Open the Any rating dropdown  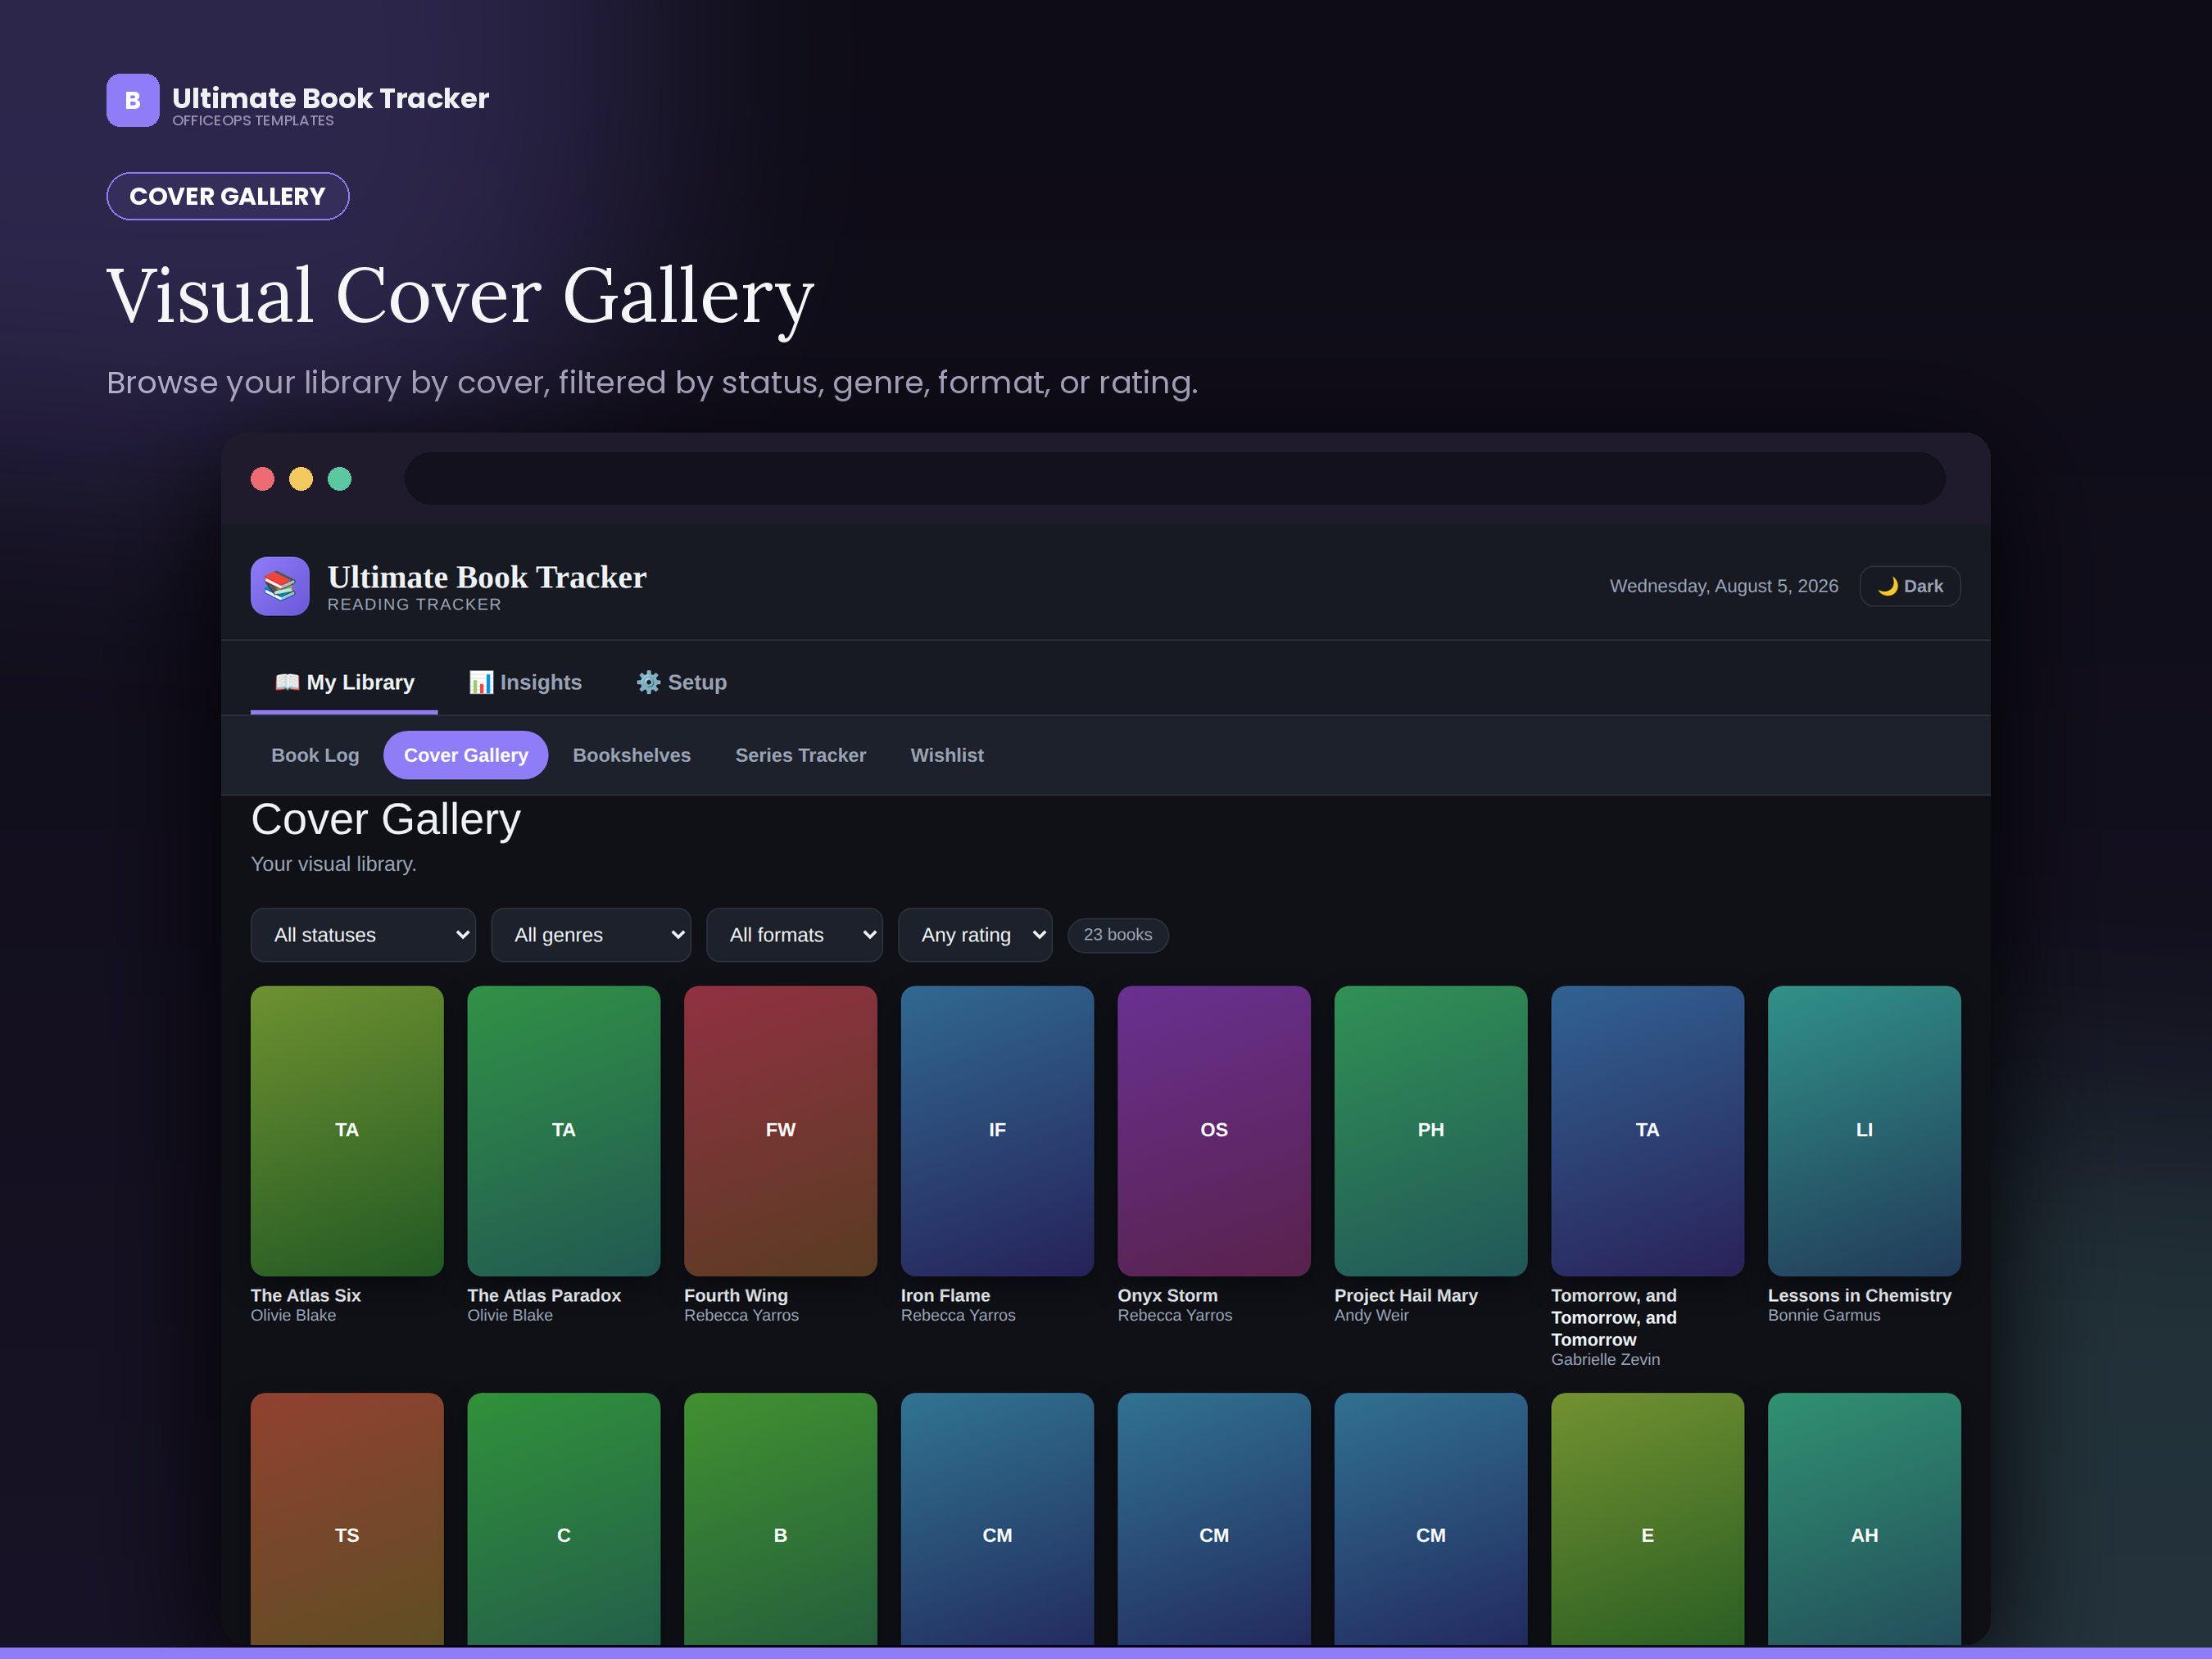pyautogui.click(x=975, y=935)
